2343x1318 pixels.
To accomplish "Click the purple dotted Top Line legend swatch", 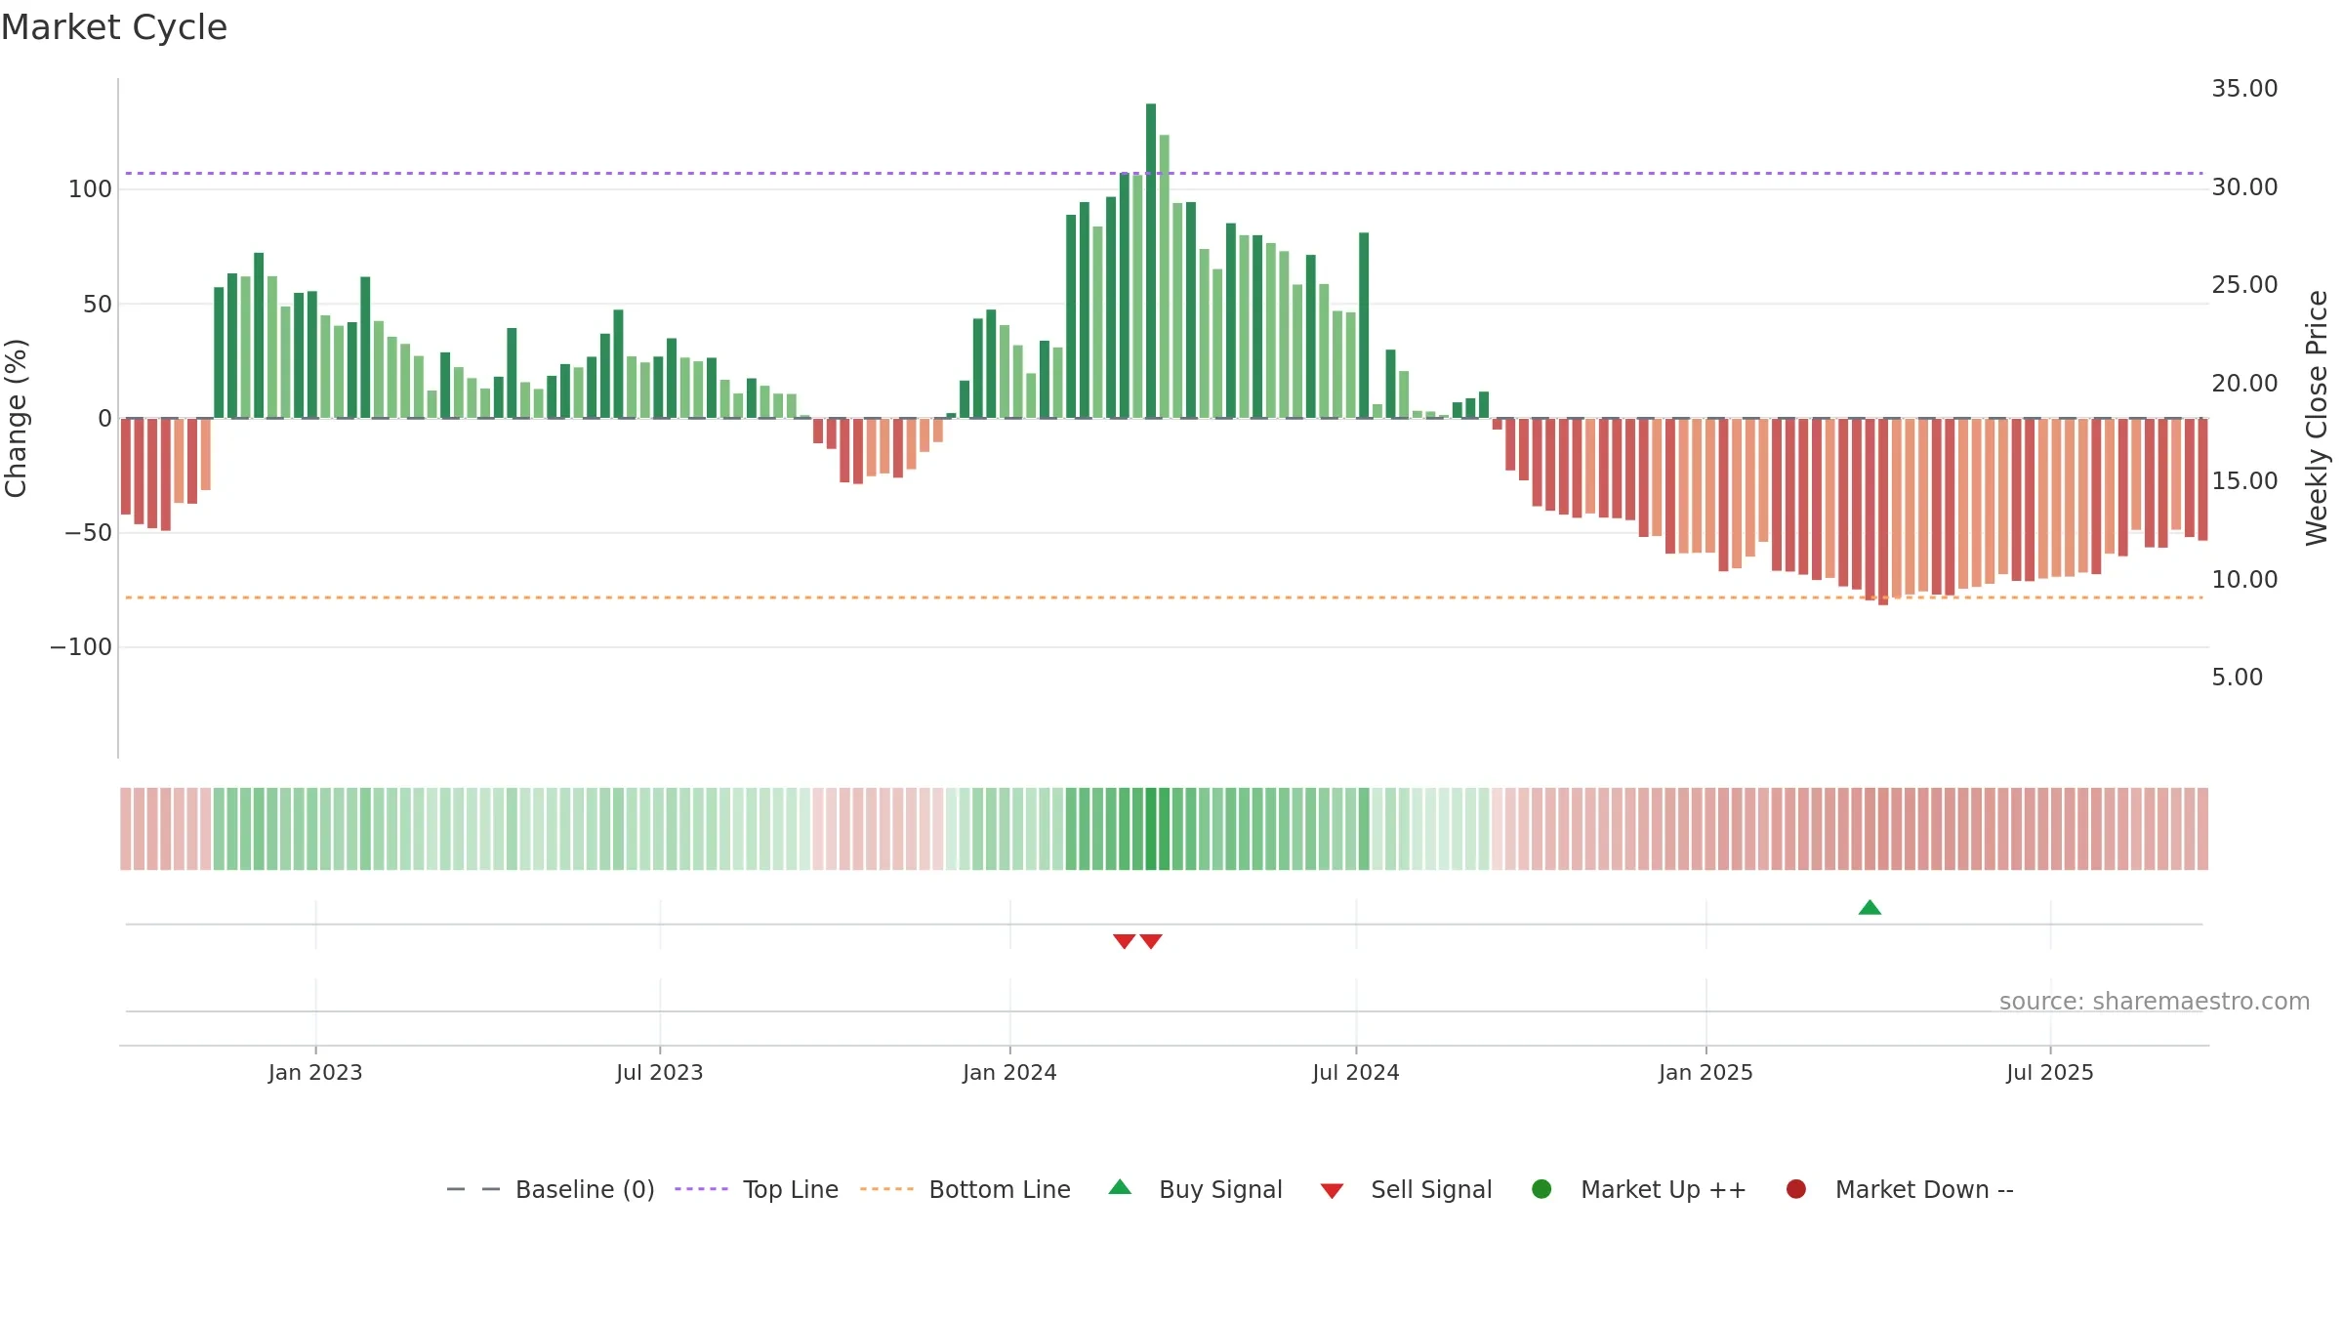I will (701, 1189).
